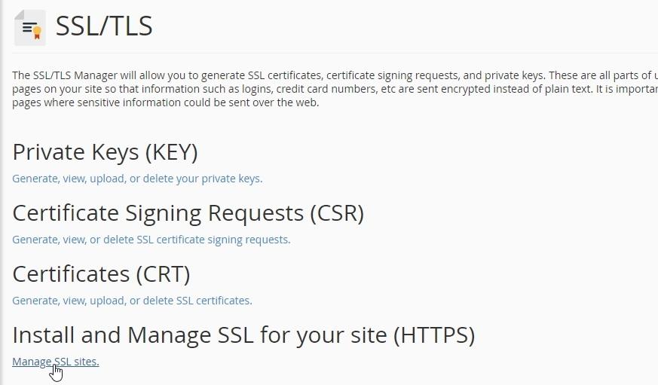Image resolution: width=658 pixels, height=385 pixels.
Task: Open the Manage SSL sites link
Action: (55, 362)
